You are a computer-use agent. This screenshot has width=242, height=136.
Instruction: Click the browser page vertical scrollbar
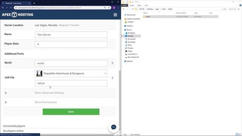pyautogui.click(x=120, y=100)
